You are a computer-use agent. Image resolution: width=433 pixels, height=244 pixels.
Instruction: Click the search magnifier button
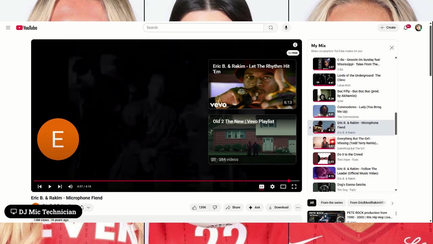click(271, 28)
